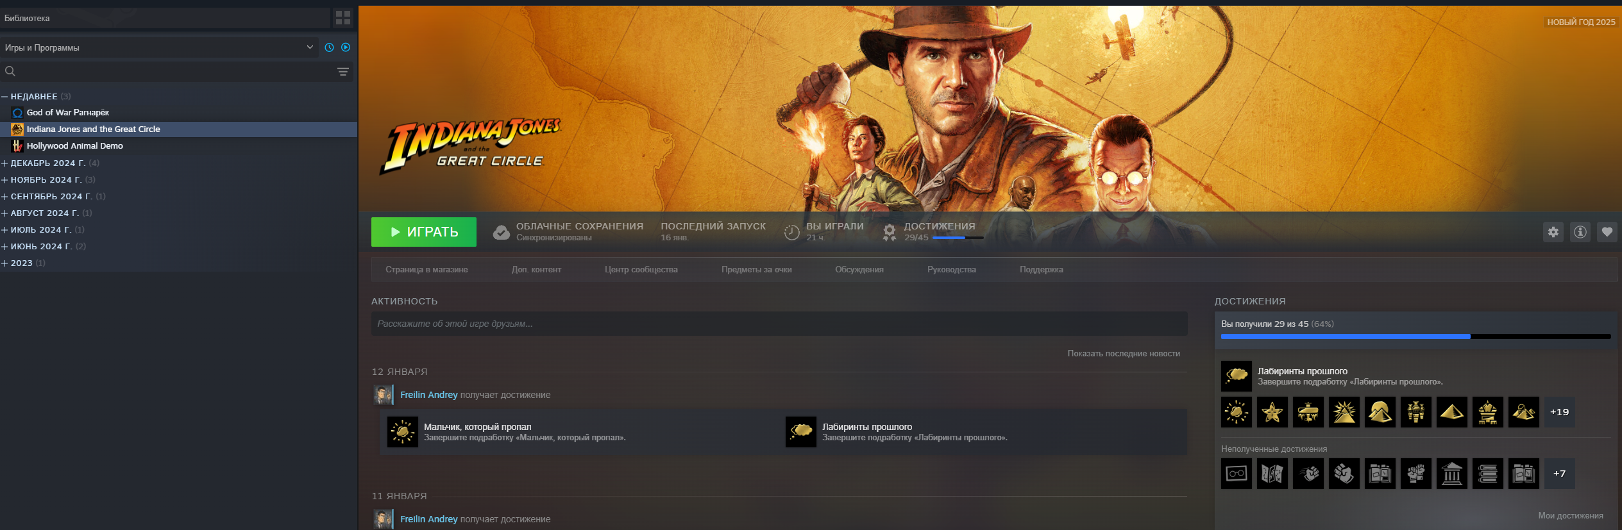Click the locked glasses photo achievement icon
The image size is (1622, 530).
[1237, 474]
